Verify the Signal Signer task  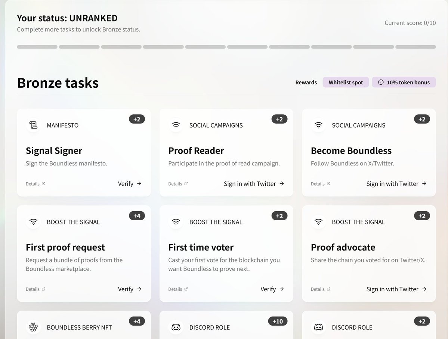click(x=130, y=184)
